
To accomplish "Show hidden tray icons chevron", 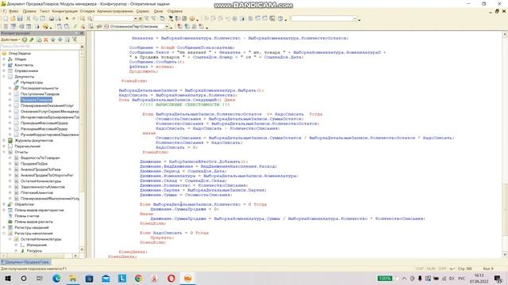I will tap(404, 278).
